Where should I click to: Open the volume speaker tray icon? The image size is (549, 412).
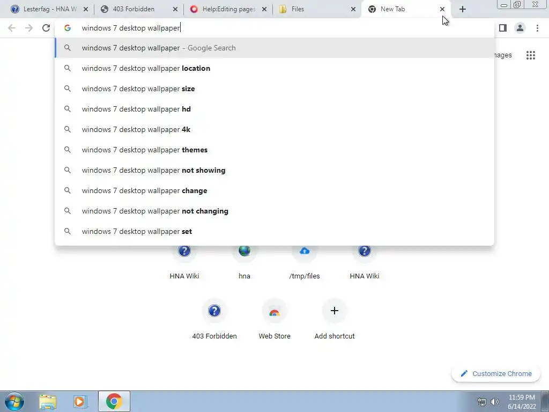[494, 402]
